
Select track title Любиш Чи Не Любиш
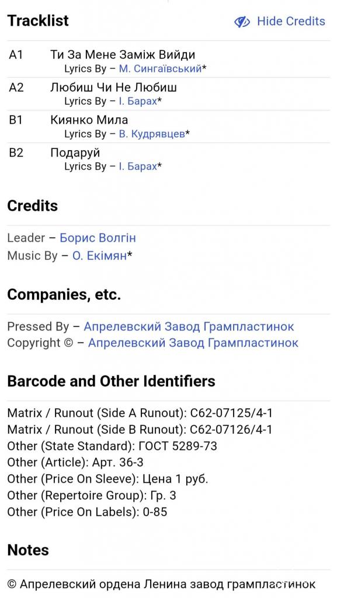pos(114,88)
